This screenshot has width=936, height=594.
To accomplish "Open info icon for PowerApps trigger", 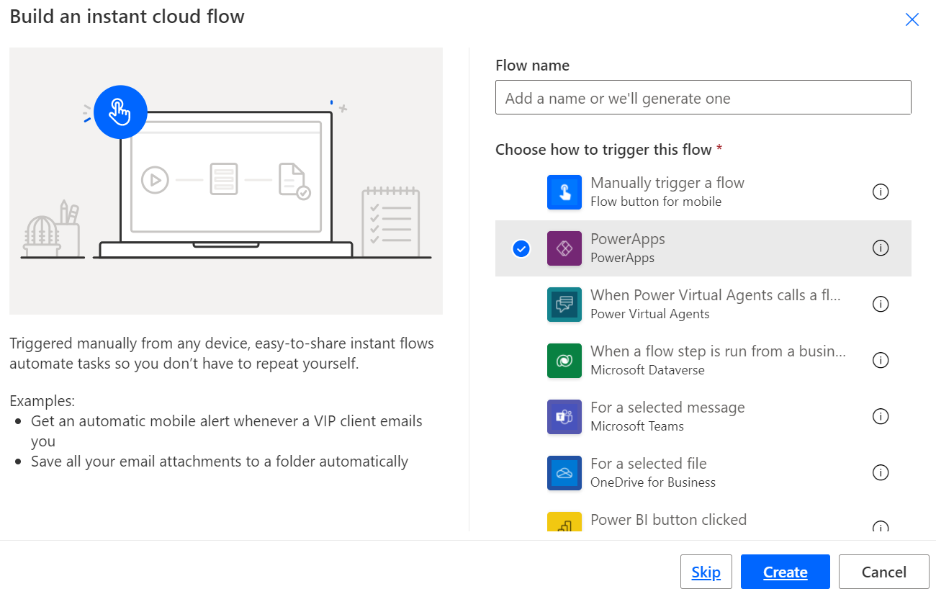I will pos(881,248).
